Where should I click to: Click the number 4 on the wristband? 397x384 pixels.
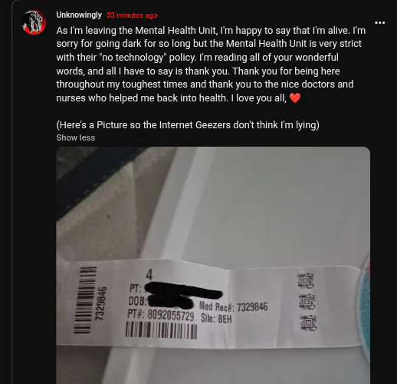149,275
